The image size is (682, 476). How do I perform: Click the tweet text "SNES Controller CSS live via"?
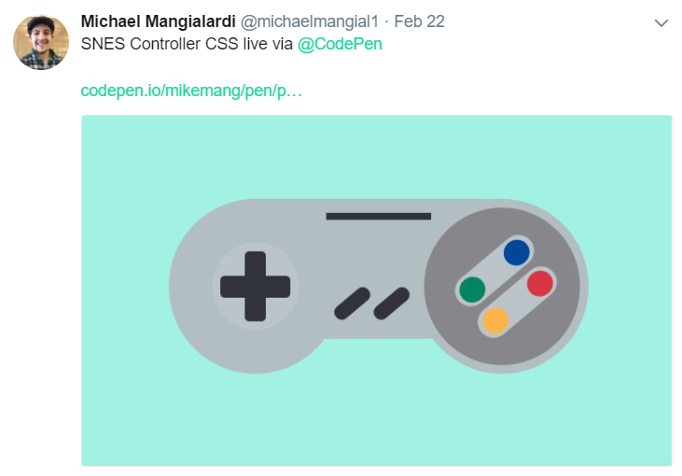(x=187, y=44)
